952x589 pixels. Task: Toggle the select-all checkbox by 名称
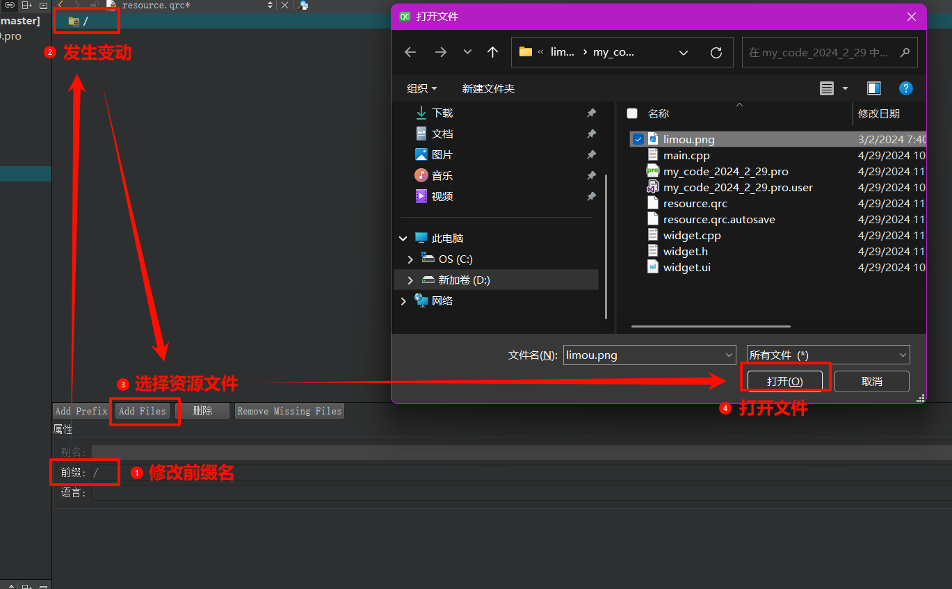pyautogui.click(x=631, y=113)
